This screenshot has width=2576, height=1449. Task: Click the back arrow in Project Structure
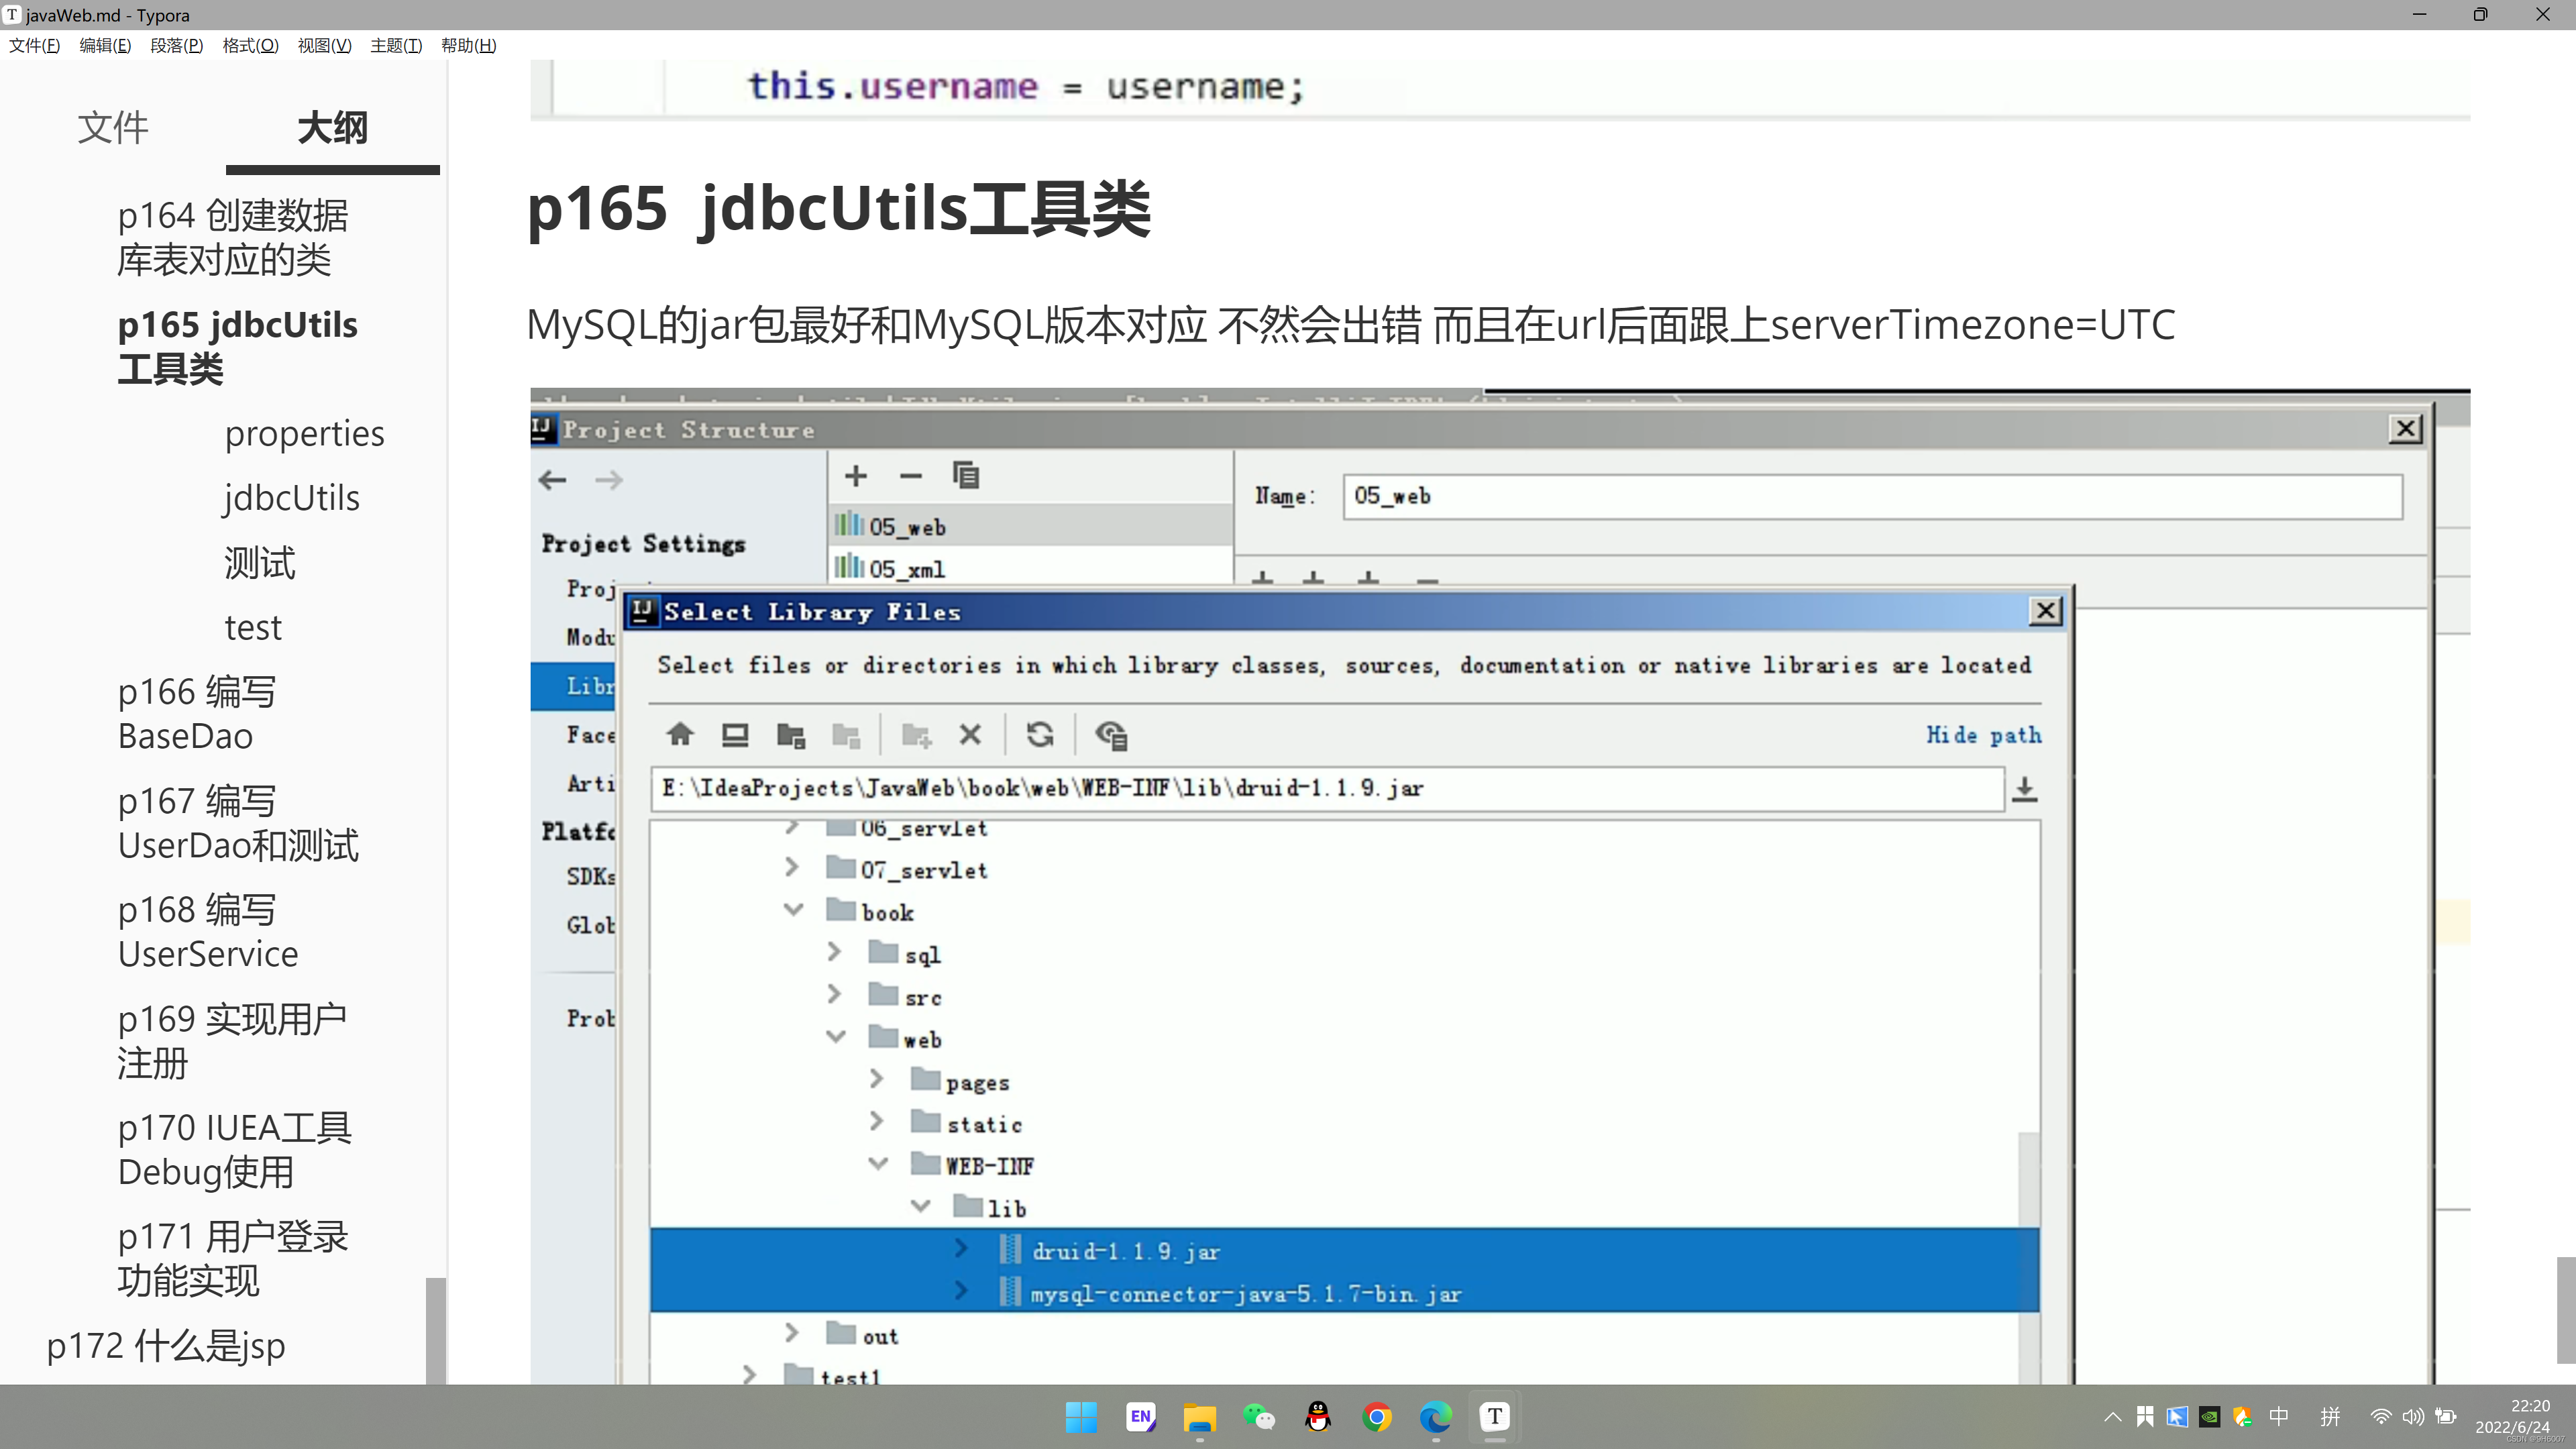pos(552,480)
